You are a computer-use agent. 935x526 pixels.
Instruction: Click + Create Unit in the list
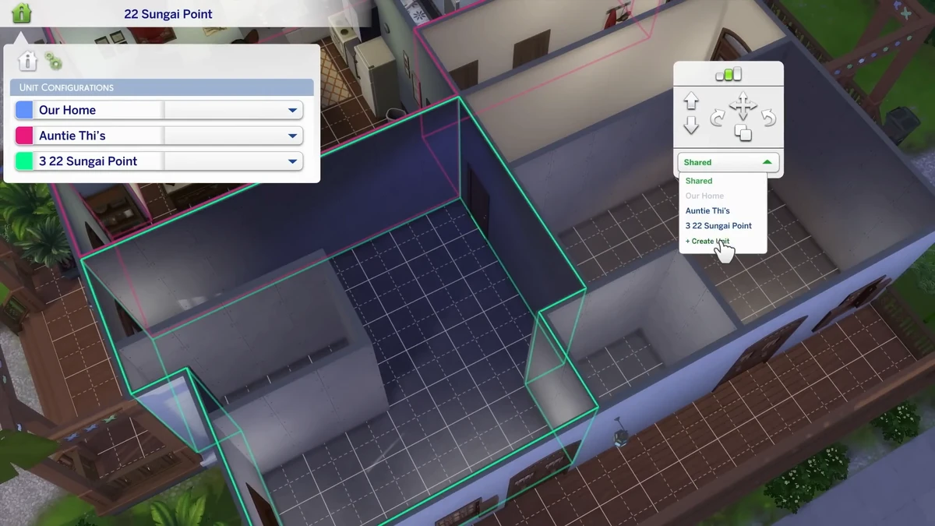tap(706, 241)
